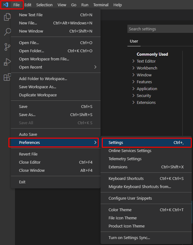Choose Close Window
The width and height of the screenshot is (193, 245).
(x=56, y=170)
